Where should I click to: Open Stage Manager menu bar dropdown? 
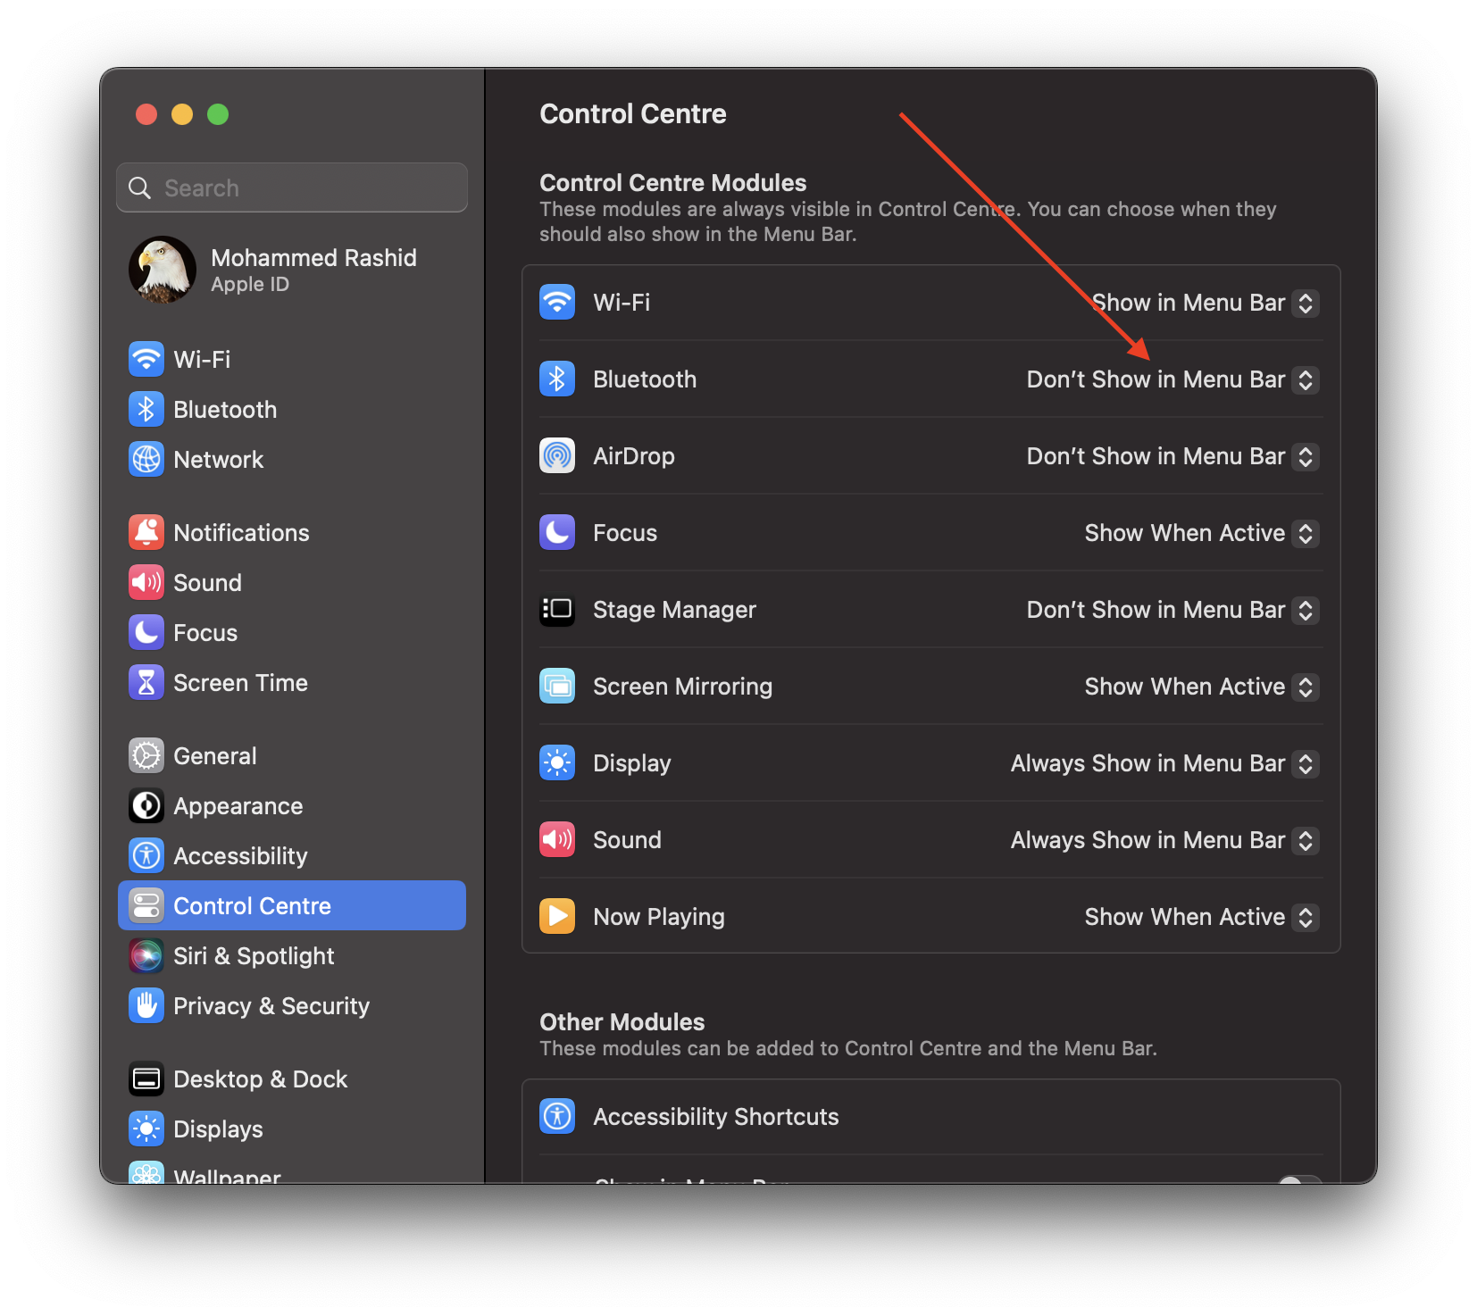(x=1305, y=611)
